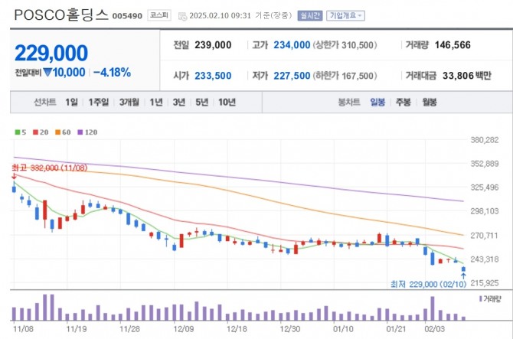
Task: Click the green 5-day moving average legend
Action: click(x=21, y=132)
